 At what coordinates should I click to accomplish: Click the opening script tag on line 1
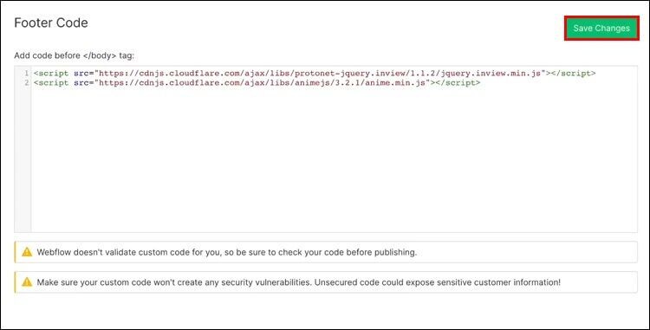click(x=51, y=74)
